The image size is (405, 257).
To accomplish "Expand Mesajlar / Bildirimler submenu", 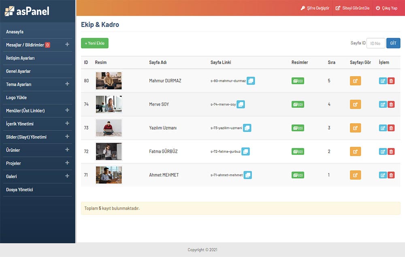I will point(67,45).
